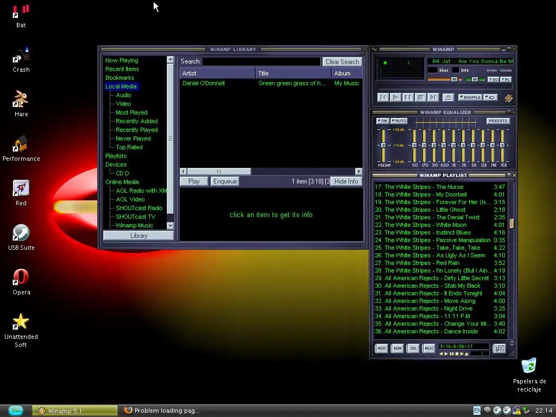Image resolution: width=556 pixels, height=417 pixels.
Task: Toggle the PL playlist window button
Action: pos(506,79)
